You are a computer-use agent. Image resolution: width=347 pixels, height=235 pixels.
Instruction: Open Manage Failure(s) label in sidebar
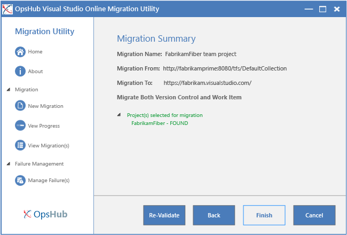pos(49,181)
